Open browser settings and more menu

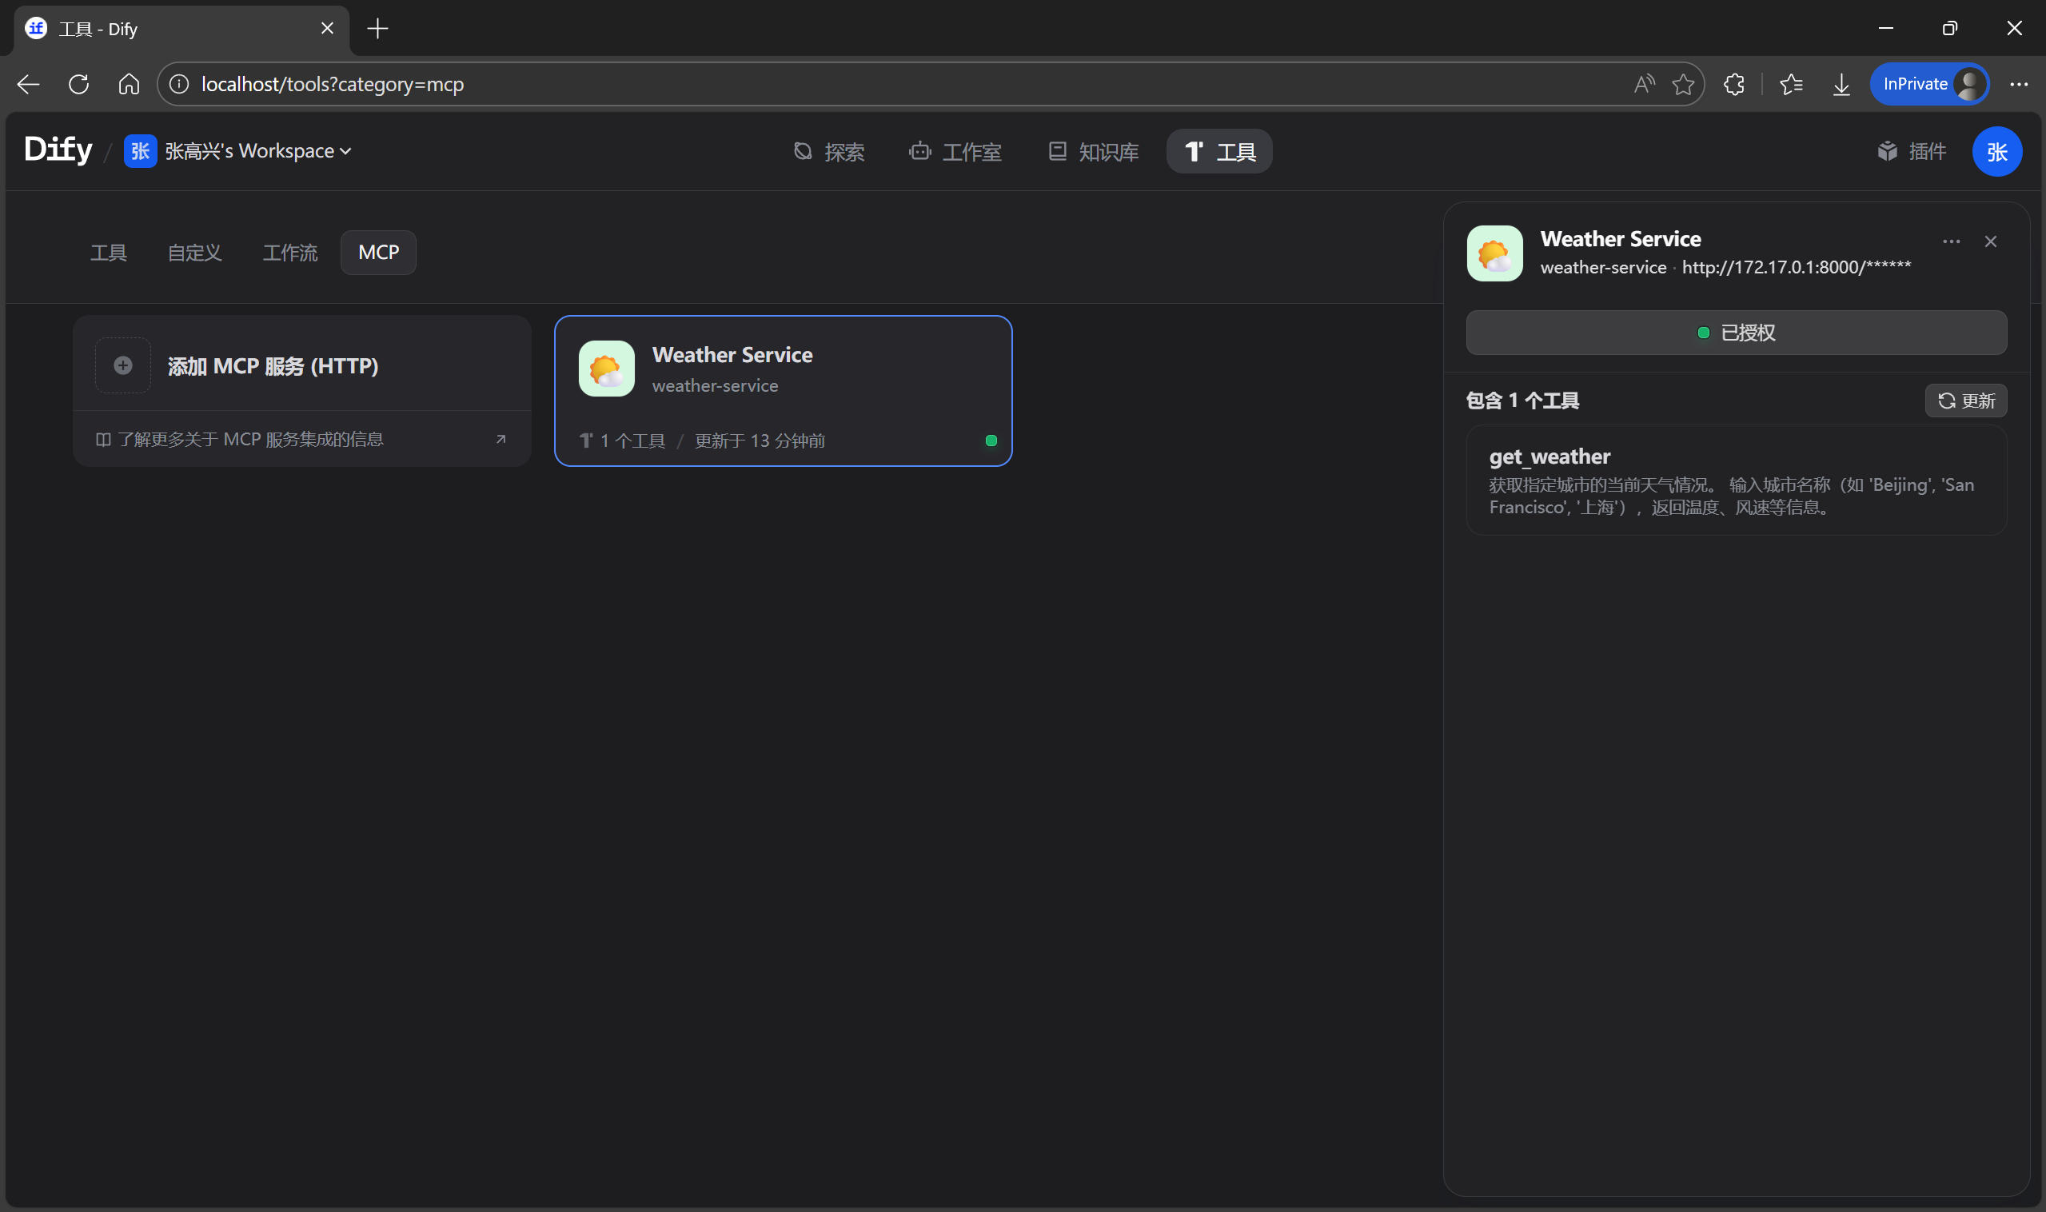click(x=2018, y=84)
